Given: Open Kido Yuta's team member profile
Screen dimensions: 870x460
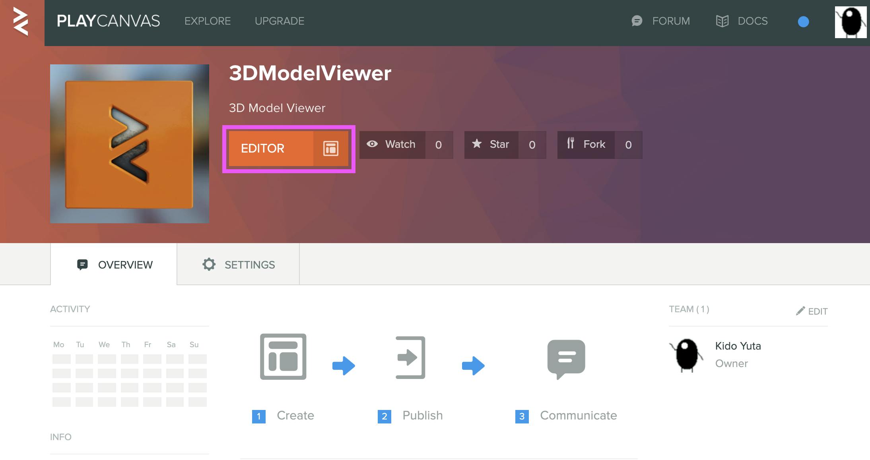Looking at the screenshot, I should coord(738,346).
